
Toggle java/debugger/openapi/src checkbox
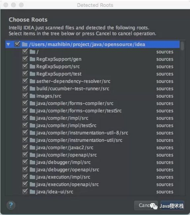pos(25,170)
